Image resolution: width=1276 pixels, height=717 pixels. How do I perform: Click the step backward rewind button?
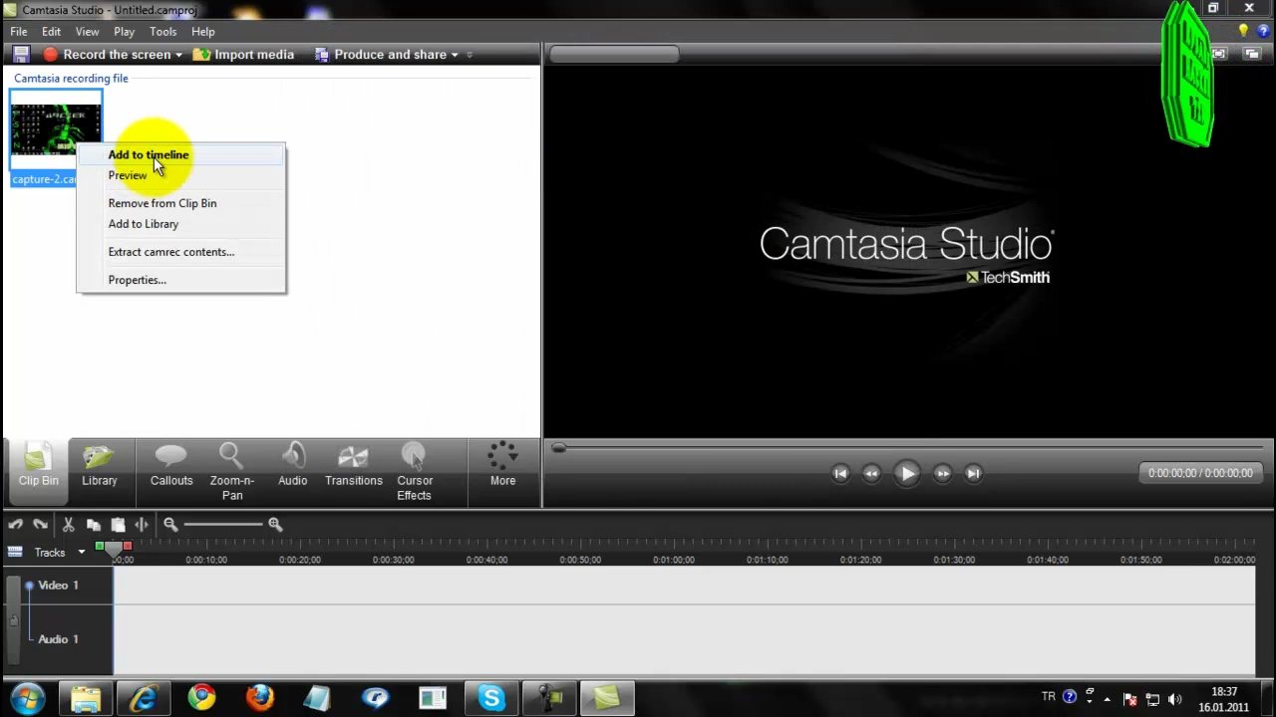871,474
